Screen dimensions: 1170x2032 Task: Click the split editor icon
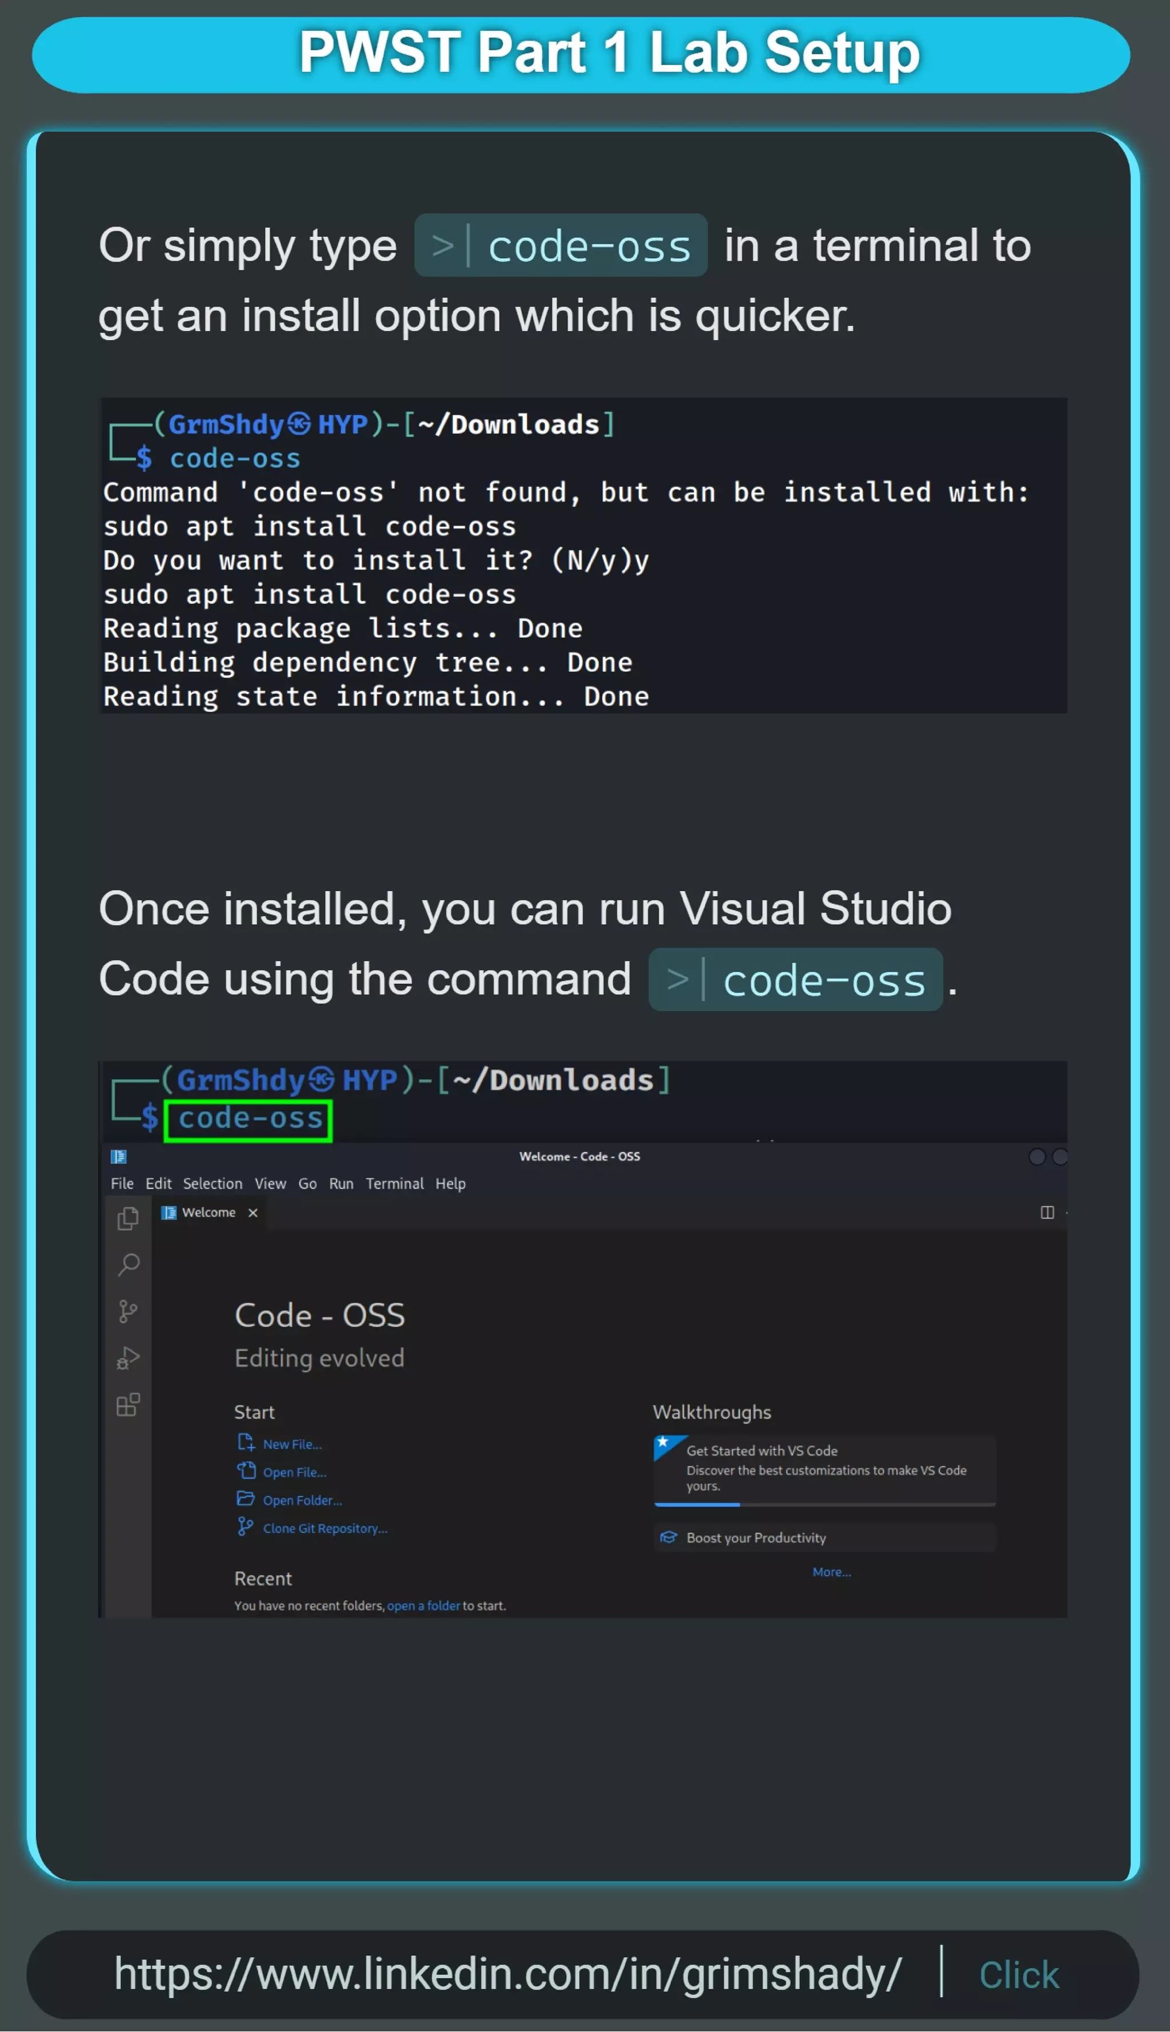coord(1047,1212)
